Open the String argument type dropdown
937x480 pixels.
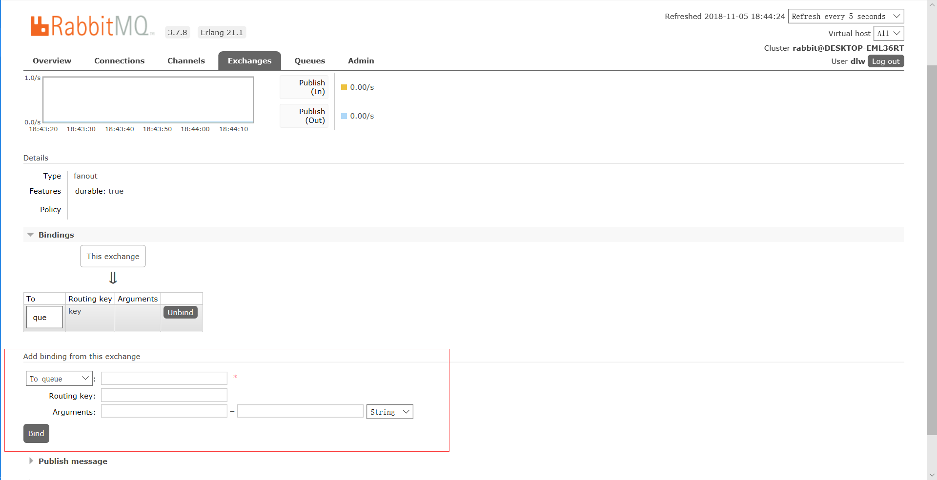(x=389, y=412)
